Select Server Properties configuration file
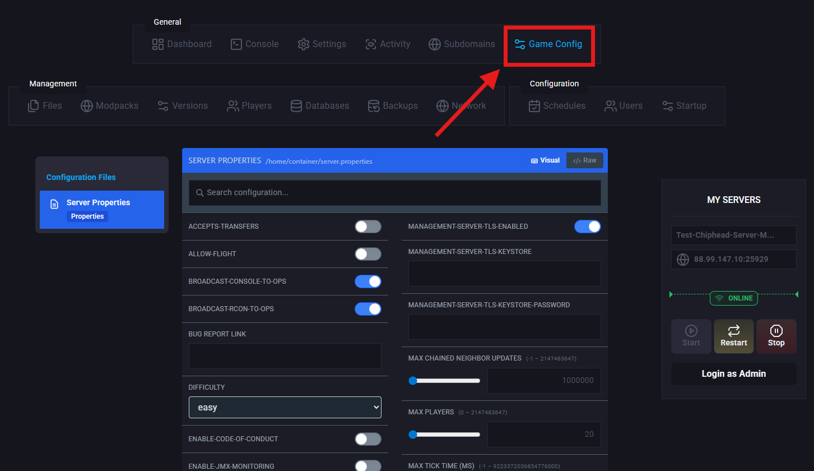814x471 pixels. (x=102, y=210)
